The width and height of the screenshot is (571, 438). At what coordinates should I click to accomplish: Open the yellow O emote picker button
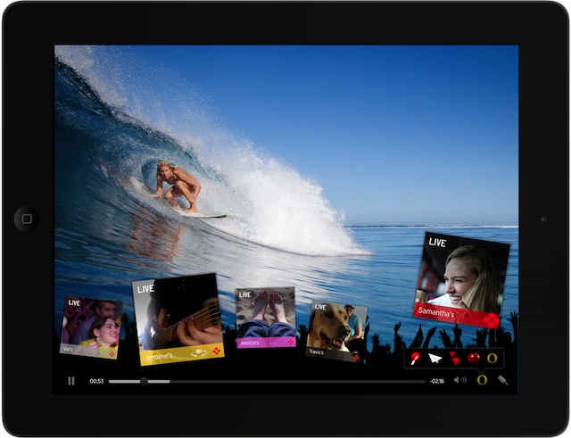(482, 380)
